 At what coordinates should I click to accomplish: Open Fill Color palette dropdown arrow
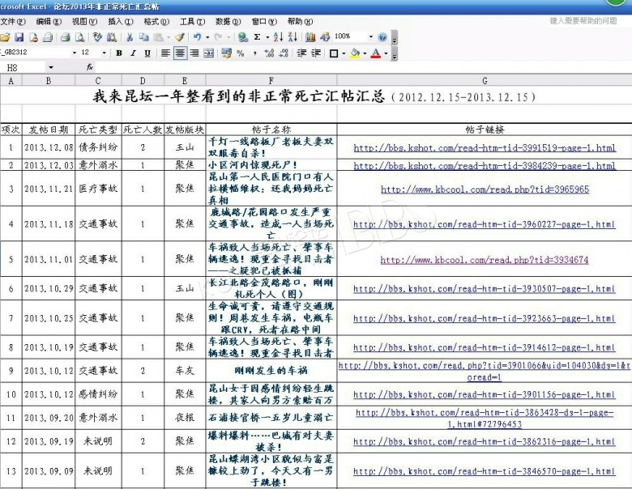click(x=365, y=53)
